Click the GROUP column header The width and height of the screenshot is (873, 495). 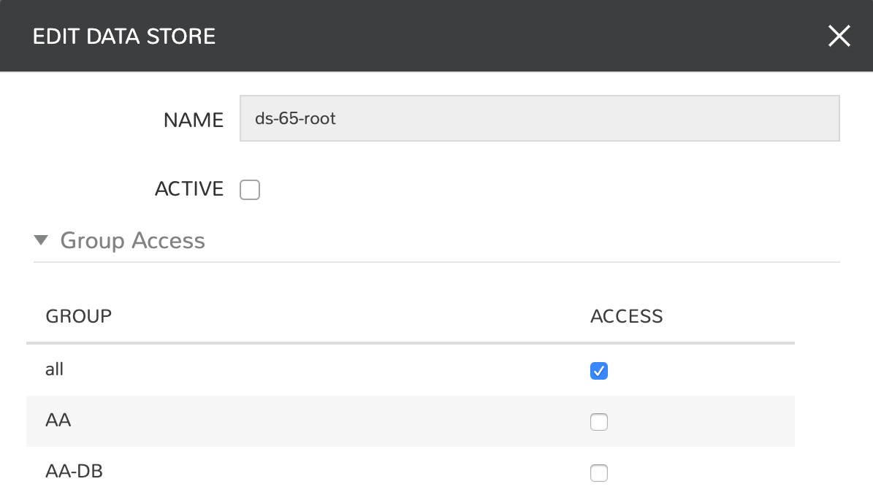(79, 316)
